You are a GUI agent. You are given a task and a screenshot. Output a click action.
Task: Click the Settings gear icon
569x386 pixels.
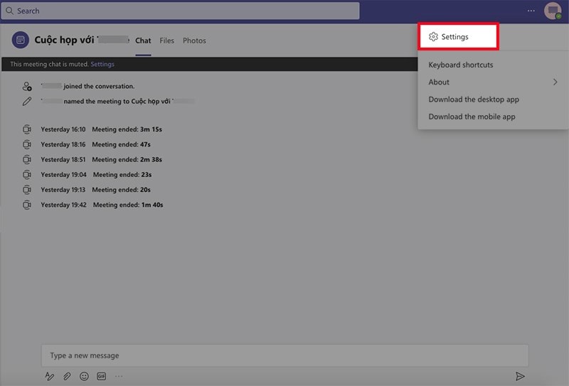click(x=433, y=37)
